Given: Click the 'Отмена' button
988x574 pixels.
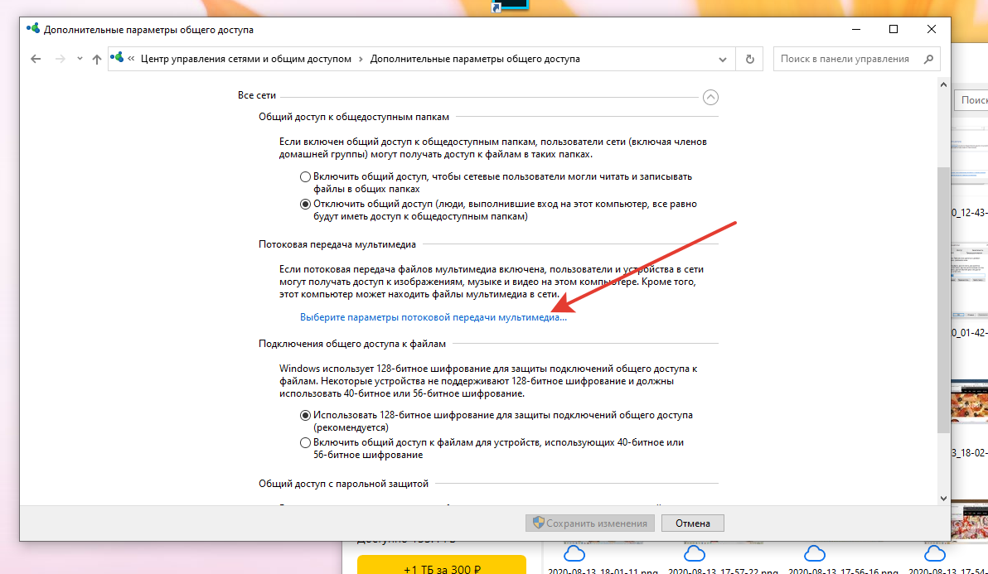Looking at the screenshot, I should (x=692, y=523).
